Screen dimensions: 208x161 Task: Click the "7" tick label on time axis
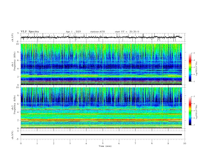135,143
